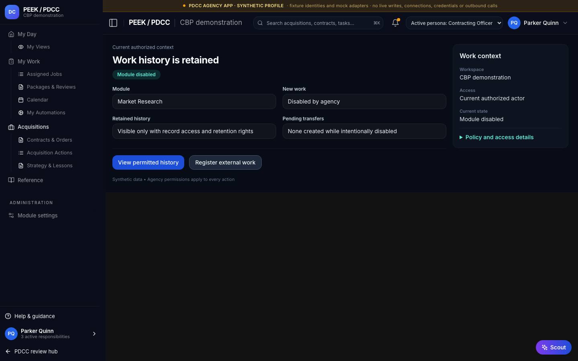Click the Acquisition Actions list icon
Image resolution: width=578 pixels, height=361 pixels.
coord(21,153)
